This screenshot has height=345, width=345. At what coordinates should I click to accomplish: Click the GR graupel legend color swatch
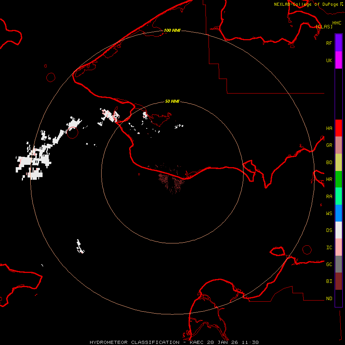point(338,145)
